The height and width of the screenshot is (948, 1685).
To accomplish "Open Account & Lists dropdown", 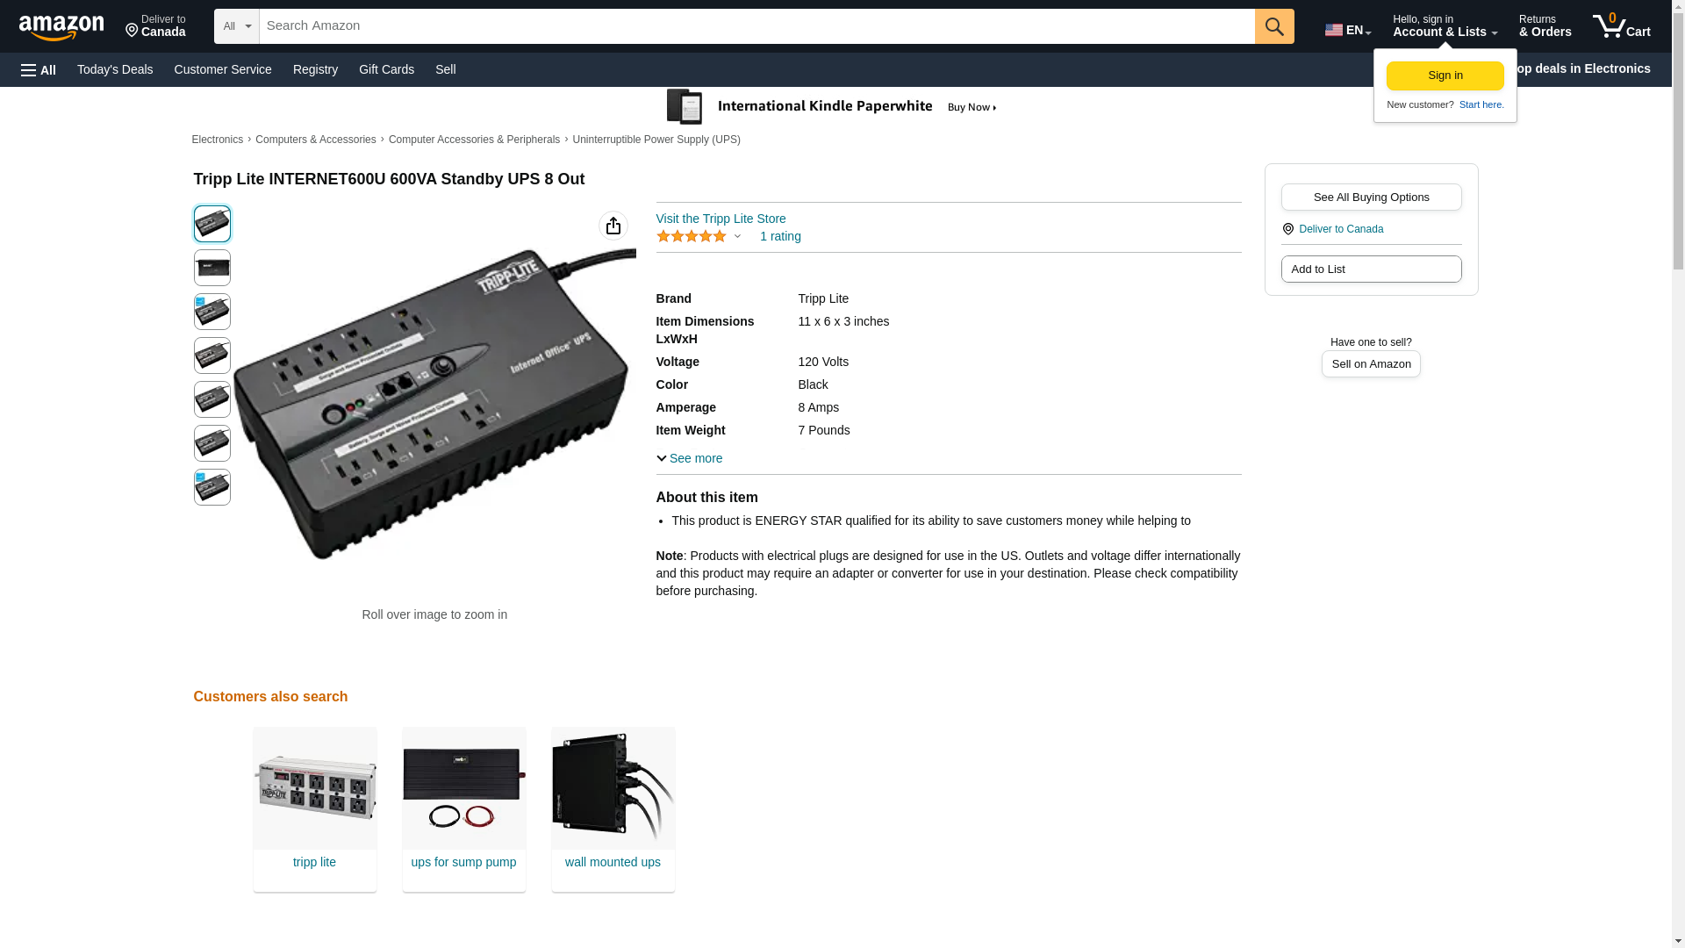I will pyautogui.click(x=1445, y=26).
